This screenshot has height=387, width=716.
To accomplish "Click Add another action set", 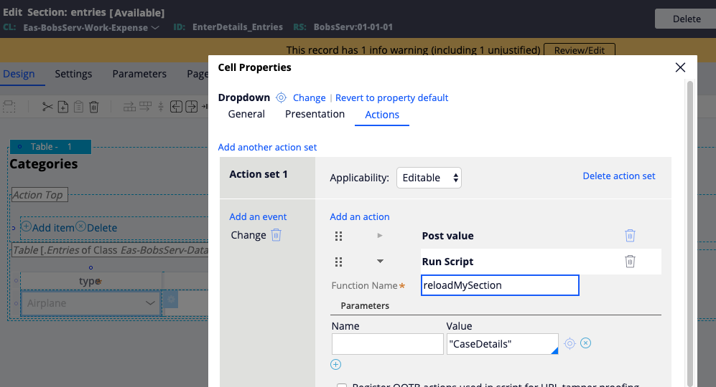I will click(267, 147).
